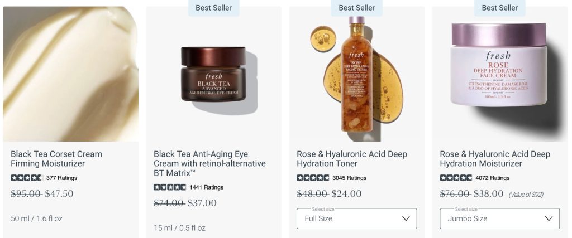Click the star rating icons for Hydration Toner
572x238 pixels.
(313, 178)
